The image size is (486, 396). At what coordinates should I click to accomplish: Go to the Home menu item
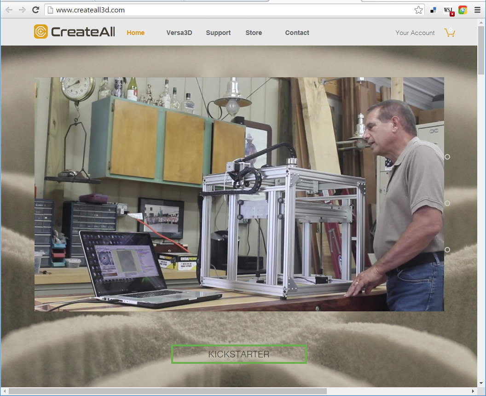click(x=135, y=33)
